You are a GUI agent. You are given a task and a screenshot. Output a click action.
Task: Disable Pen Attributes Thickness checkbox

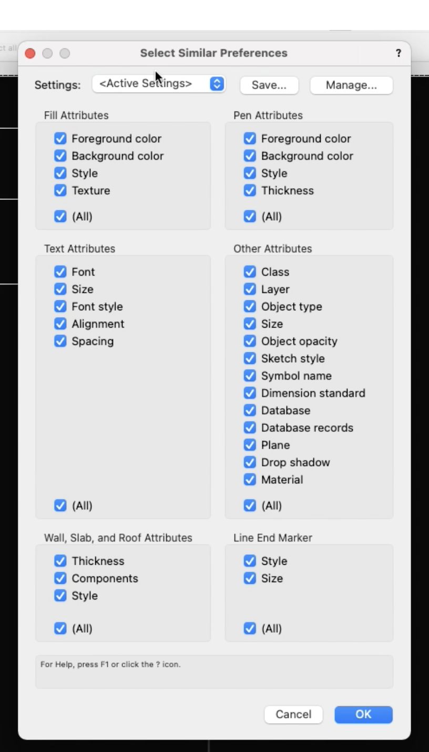click(250, 191)
